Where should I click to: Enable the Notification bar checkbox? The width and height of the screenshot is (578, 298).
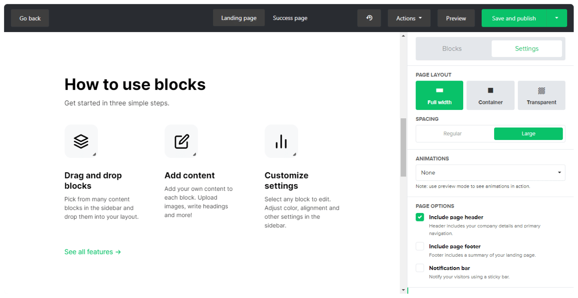[x=420, y=268]
